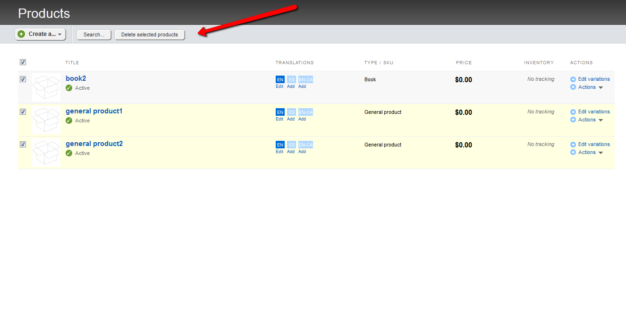Expand the Actions dropdown for book2
Image resolution: width=626 pixels, height=318 pixels.
click(601, 87)
